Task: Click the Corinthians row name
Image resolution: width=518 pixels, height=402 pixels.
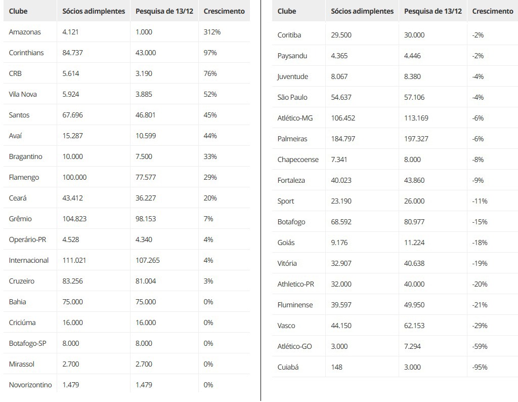Action: tap(26, 53)
